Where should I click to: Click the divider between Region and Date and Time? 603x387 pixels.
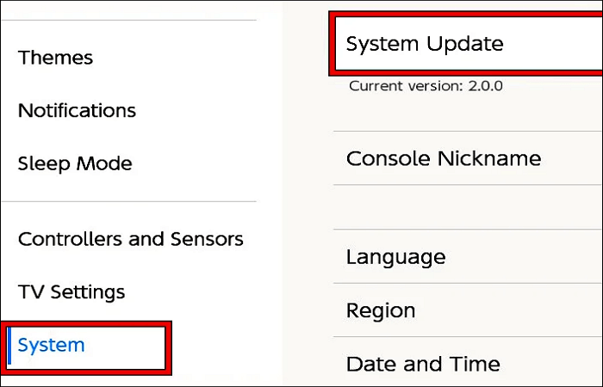465,336
